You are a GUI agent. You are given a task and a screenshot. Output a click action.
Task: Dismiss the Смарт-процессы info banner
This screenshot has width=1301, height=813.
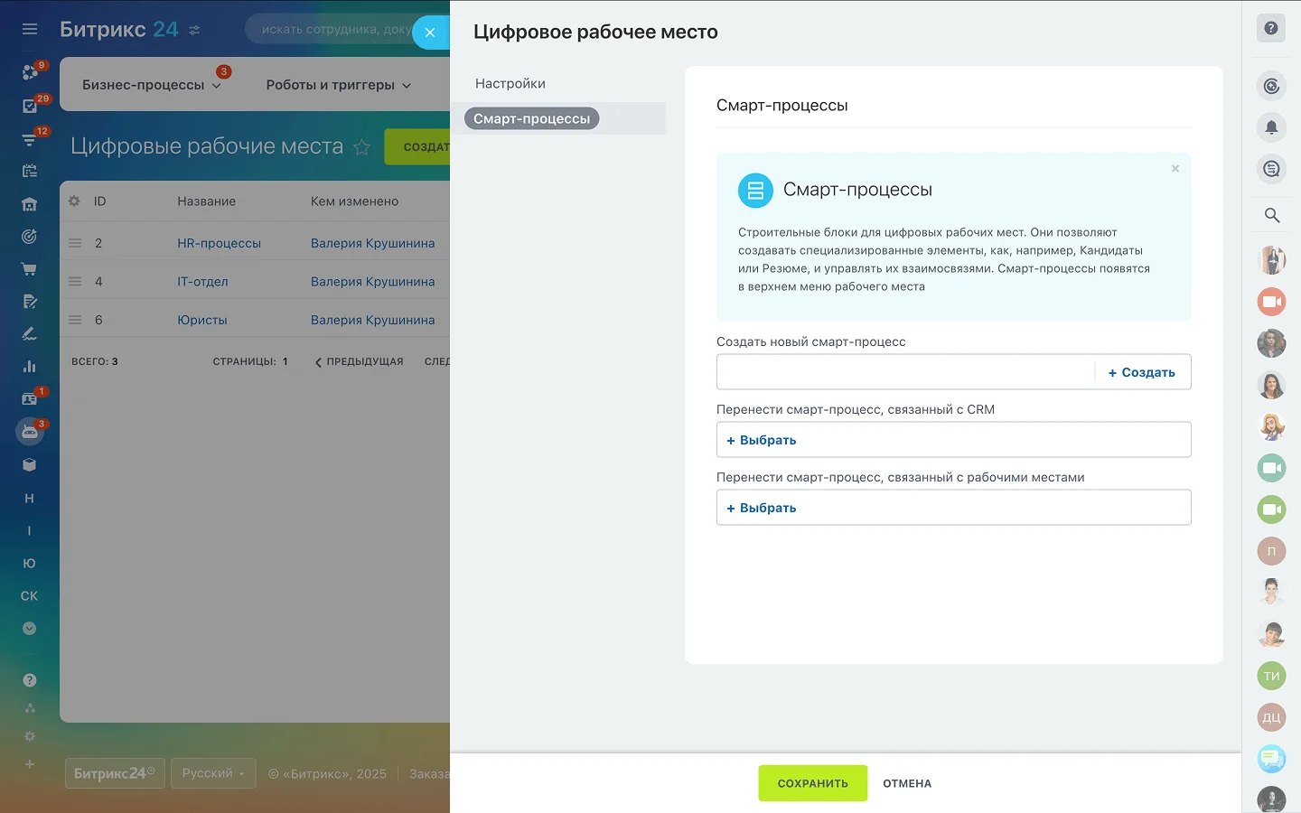(1175, 169)
